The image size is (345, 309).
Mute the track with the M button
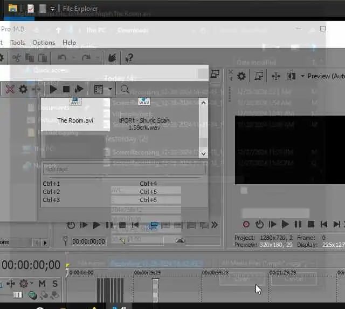(42, 284)
